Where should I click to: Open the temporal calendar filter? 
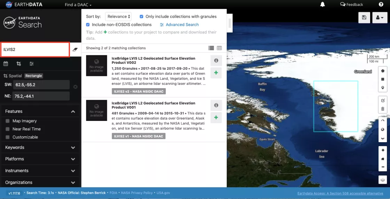point(6,64)
